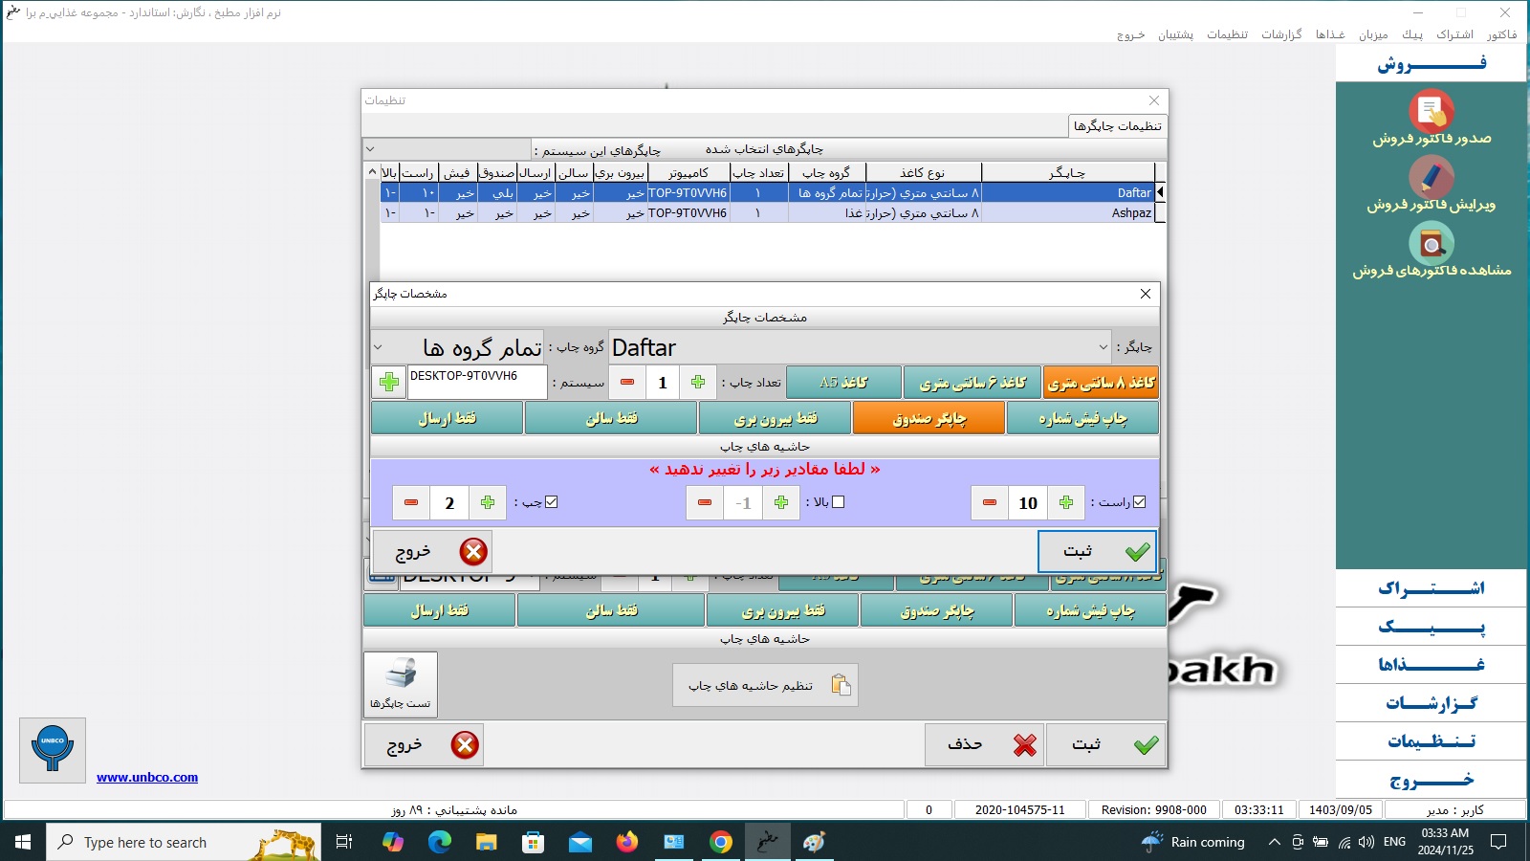The image size is (1530, 861).
Task: Toggle فقط بیرون بری option in dialog
Action: click(x=776, y=418)
